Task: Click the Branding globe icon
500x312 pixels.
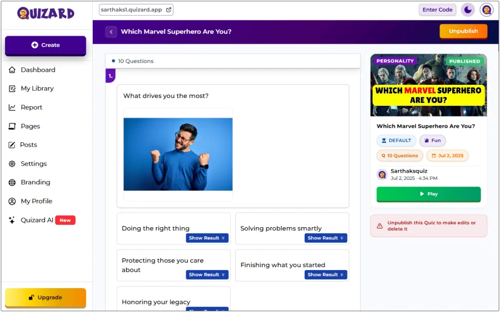Action: (x=12, y=182)
